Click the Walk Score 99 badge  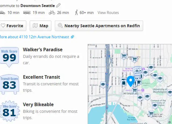[9, 57]
